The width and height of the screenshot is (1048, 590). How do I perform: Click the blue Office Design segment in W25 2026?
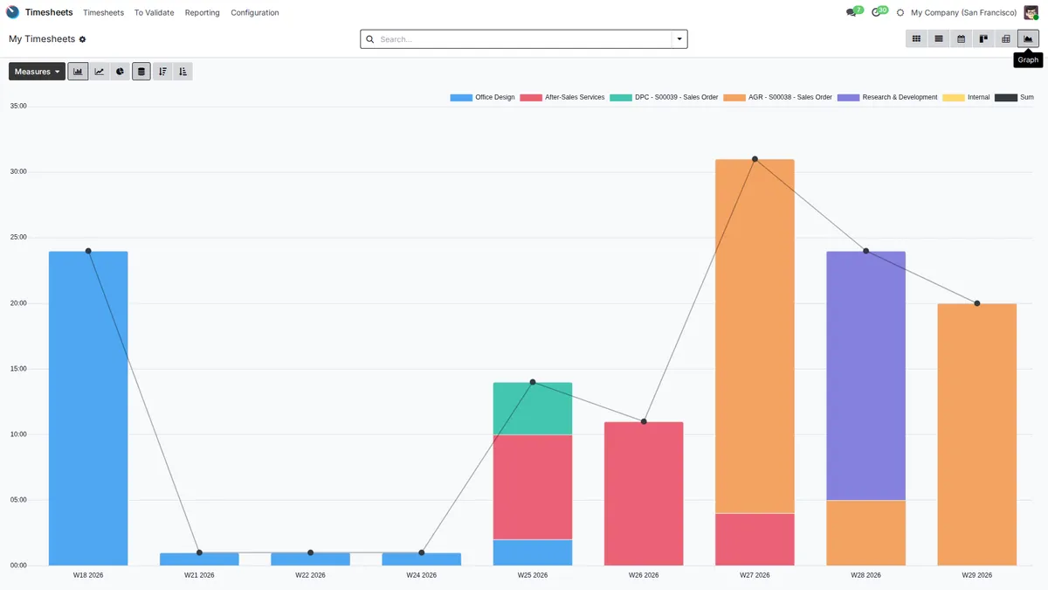point(533,552)
